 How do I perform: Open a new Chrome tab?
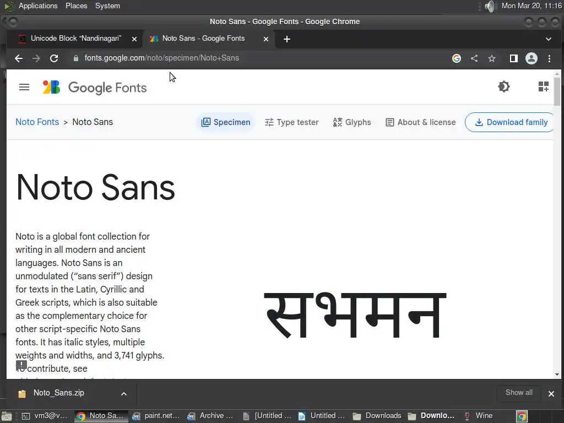point(286,39)
